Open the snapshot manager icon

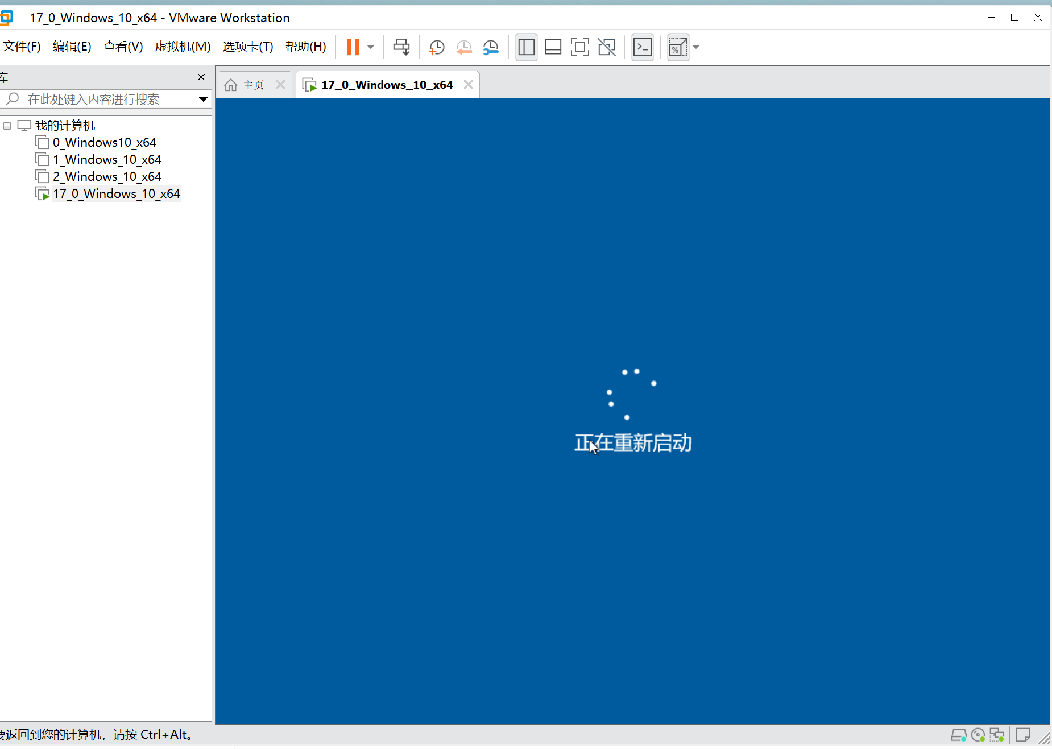491,47
